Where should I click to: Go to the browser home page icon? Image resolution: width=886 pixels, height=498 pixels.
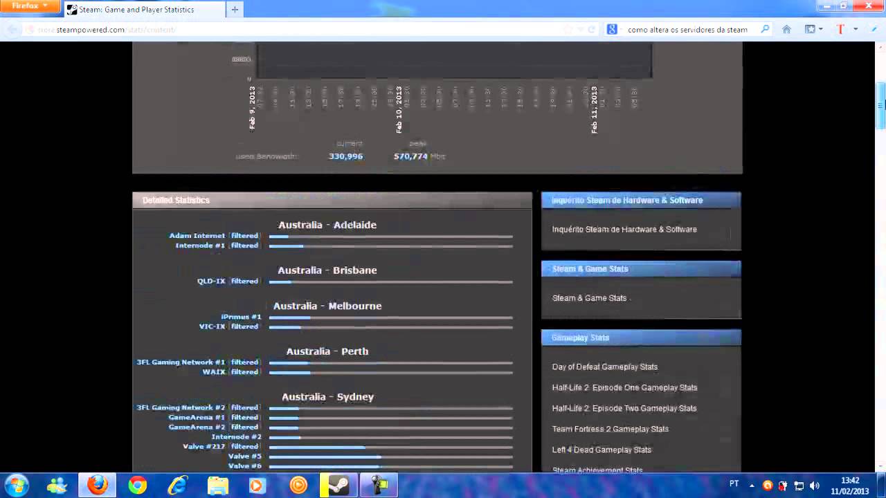point(786,29)
